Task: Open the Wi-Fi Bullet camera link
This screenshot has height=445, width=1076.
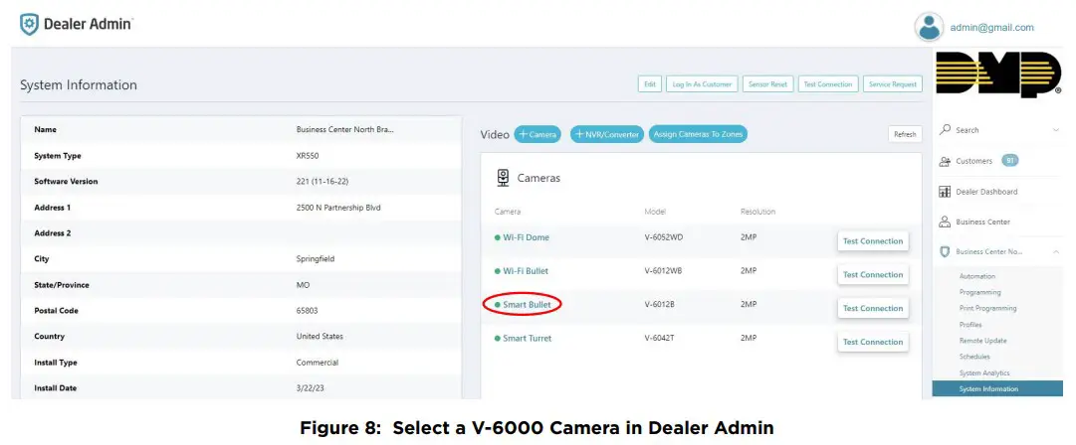Action: coord(526,271)
